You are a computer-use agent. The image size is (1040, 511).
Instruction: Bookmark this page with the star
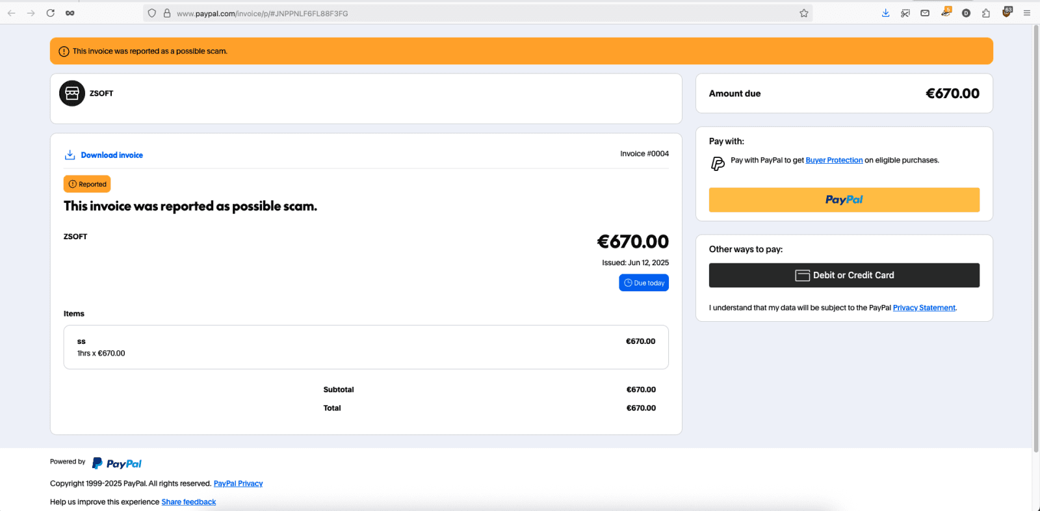pos(804,13)
